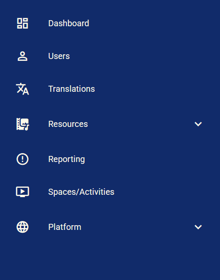The image size is (220, 280).
Task: Expand the Resources chevron arrow
Action: coord(198,124)
